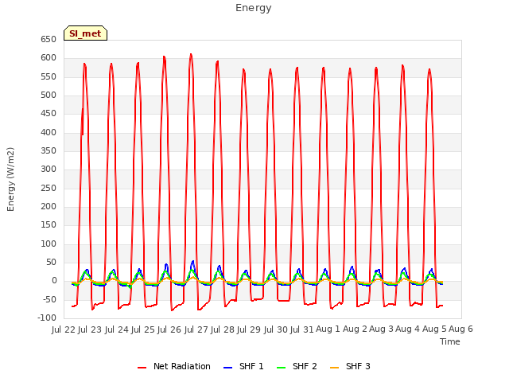Click the Jul 28 x-axis tick label
Screen dimensions: 509x382
pyautogui.click(x=223, y=329)
